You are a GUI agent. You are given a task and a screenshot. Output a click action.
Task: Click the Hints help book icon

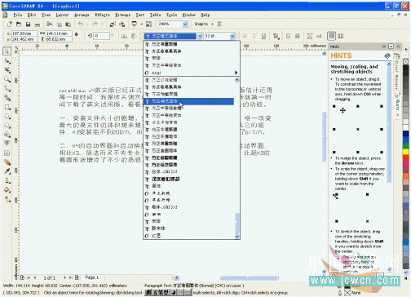[387, 55]
